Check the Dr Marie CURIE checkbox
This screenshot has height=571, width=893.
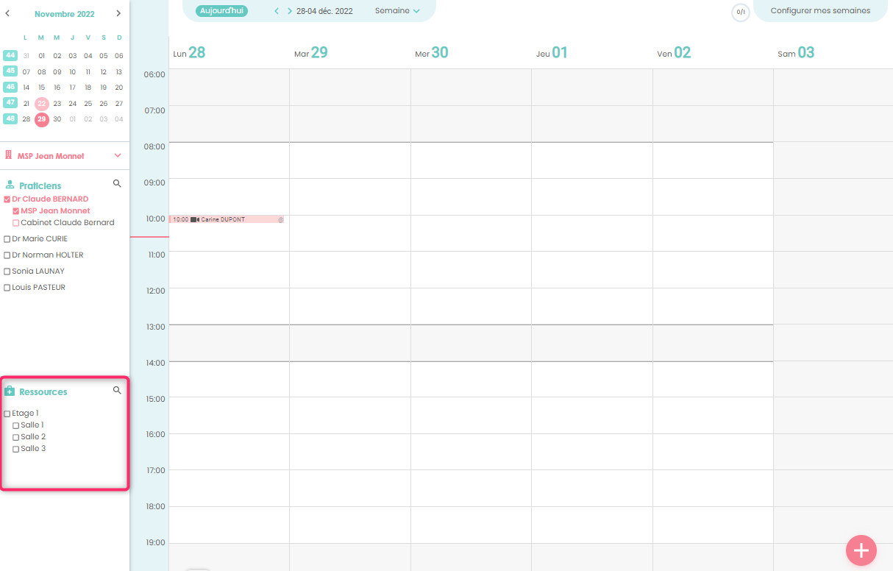[7, 239]
